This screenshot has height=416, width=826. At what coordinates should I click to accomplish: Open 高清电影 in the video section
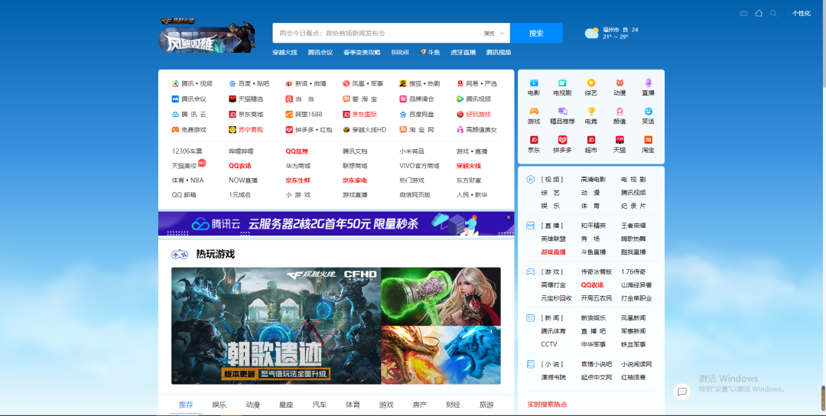pyautogui.click(x=593, y=180)
